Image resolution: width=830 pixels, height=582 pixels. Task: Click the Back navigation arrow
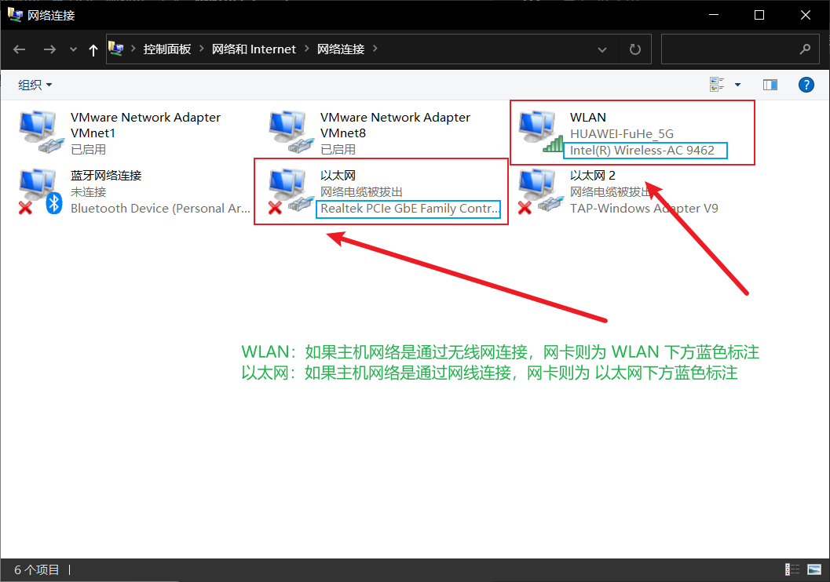click(x=20, y=49)
